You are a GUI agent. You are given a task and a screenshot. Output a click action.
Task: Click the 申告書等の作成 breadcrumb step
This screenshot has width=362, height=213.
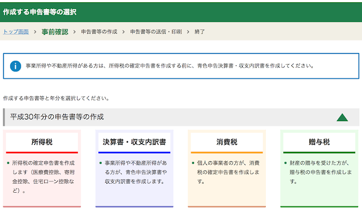pyautogui.click(x=99, y=32)
